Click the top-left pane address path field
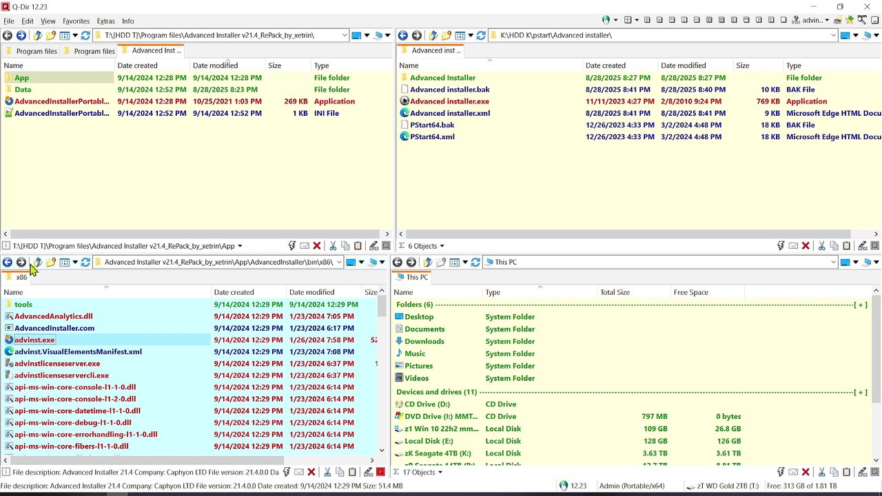 pos(220,35)
